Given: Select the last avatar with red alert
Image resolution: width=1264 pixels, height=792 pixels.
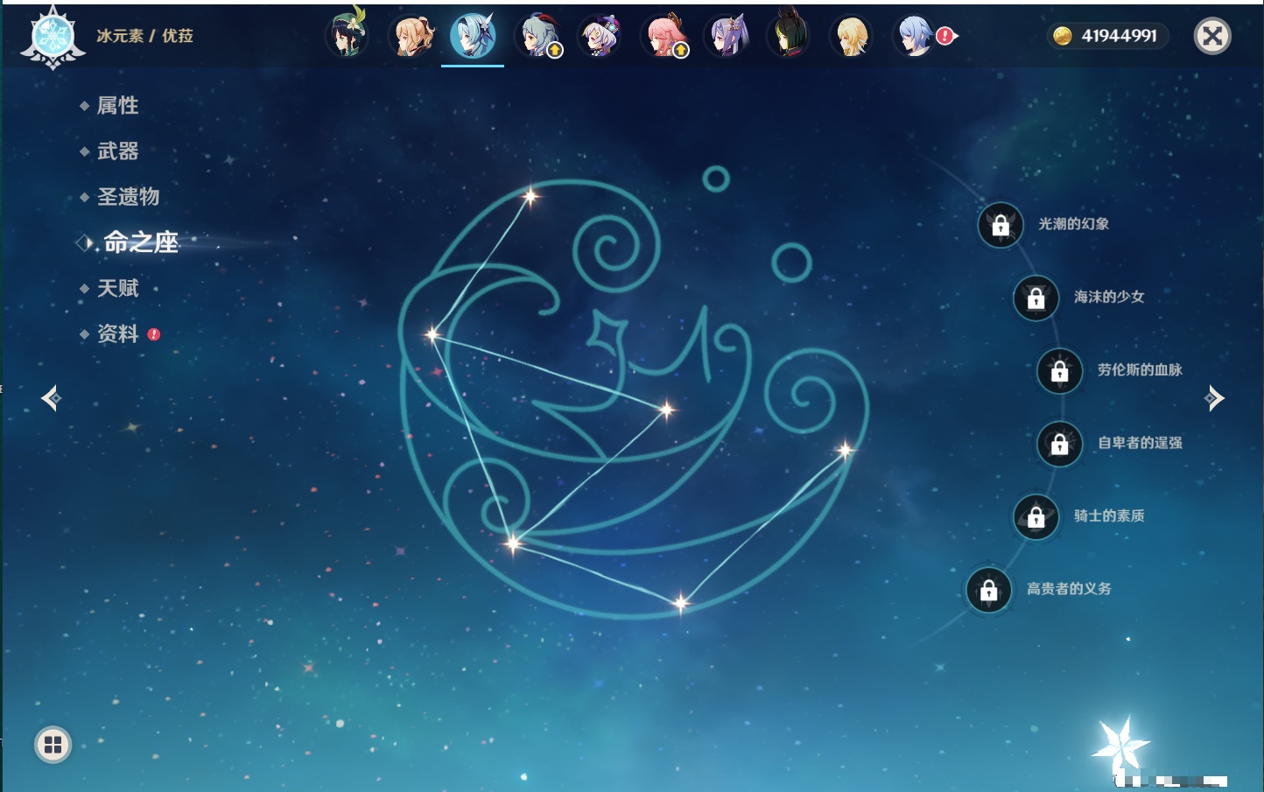Looking at the screenshot, I should (x=916, y=36).
